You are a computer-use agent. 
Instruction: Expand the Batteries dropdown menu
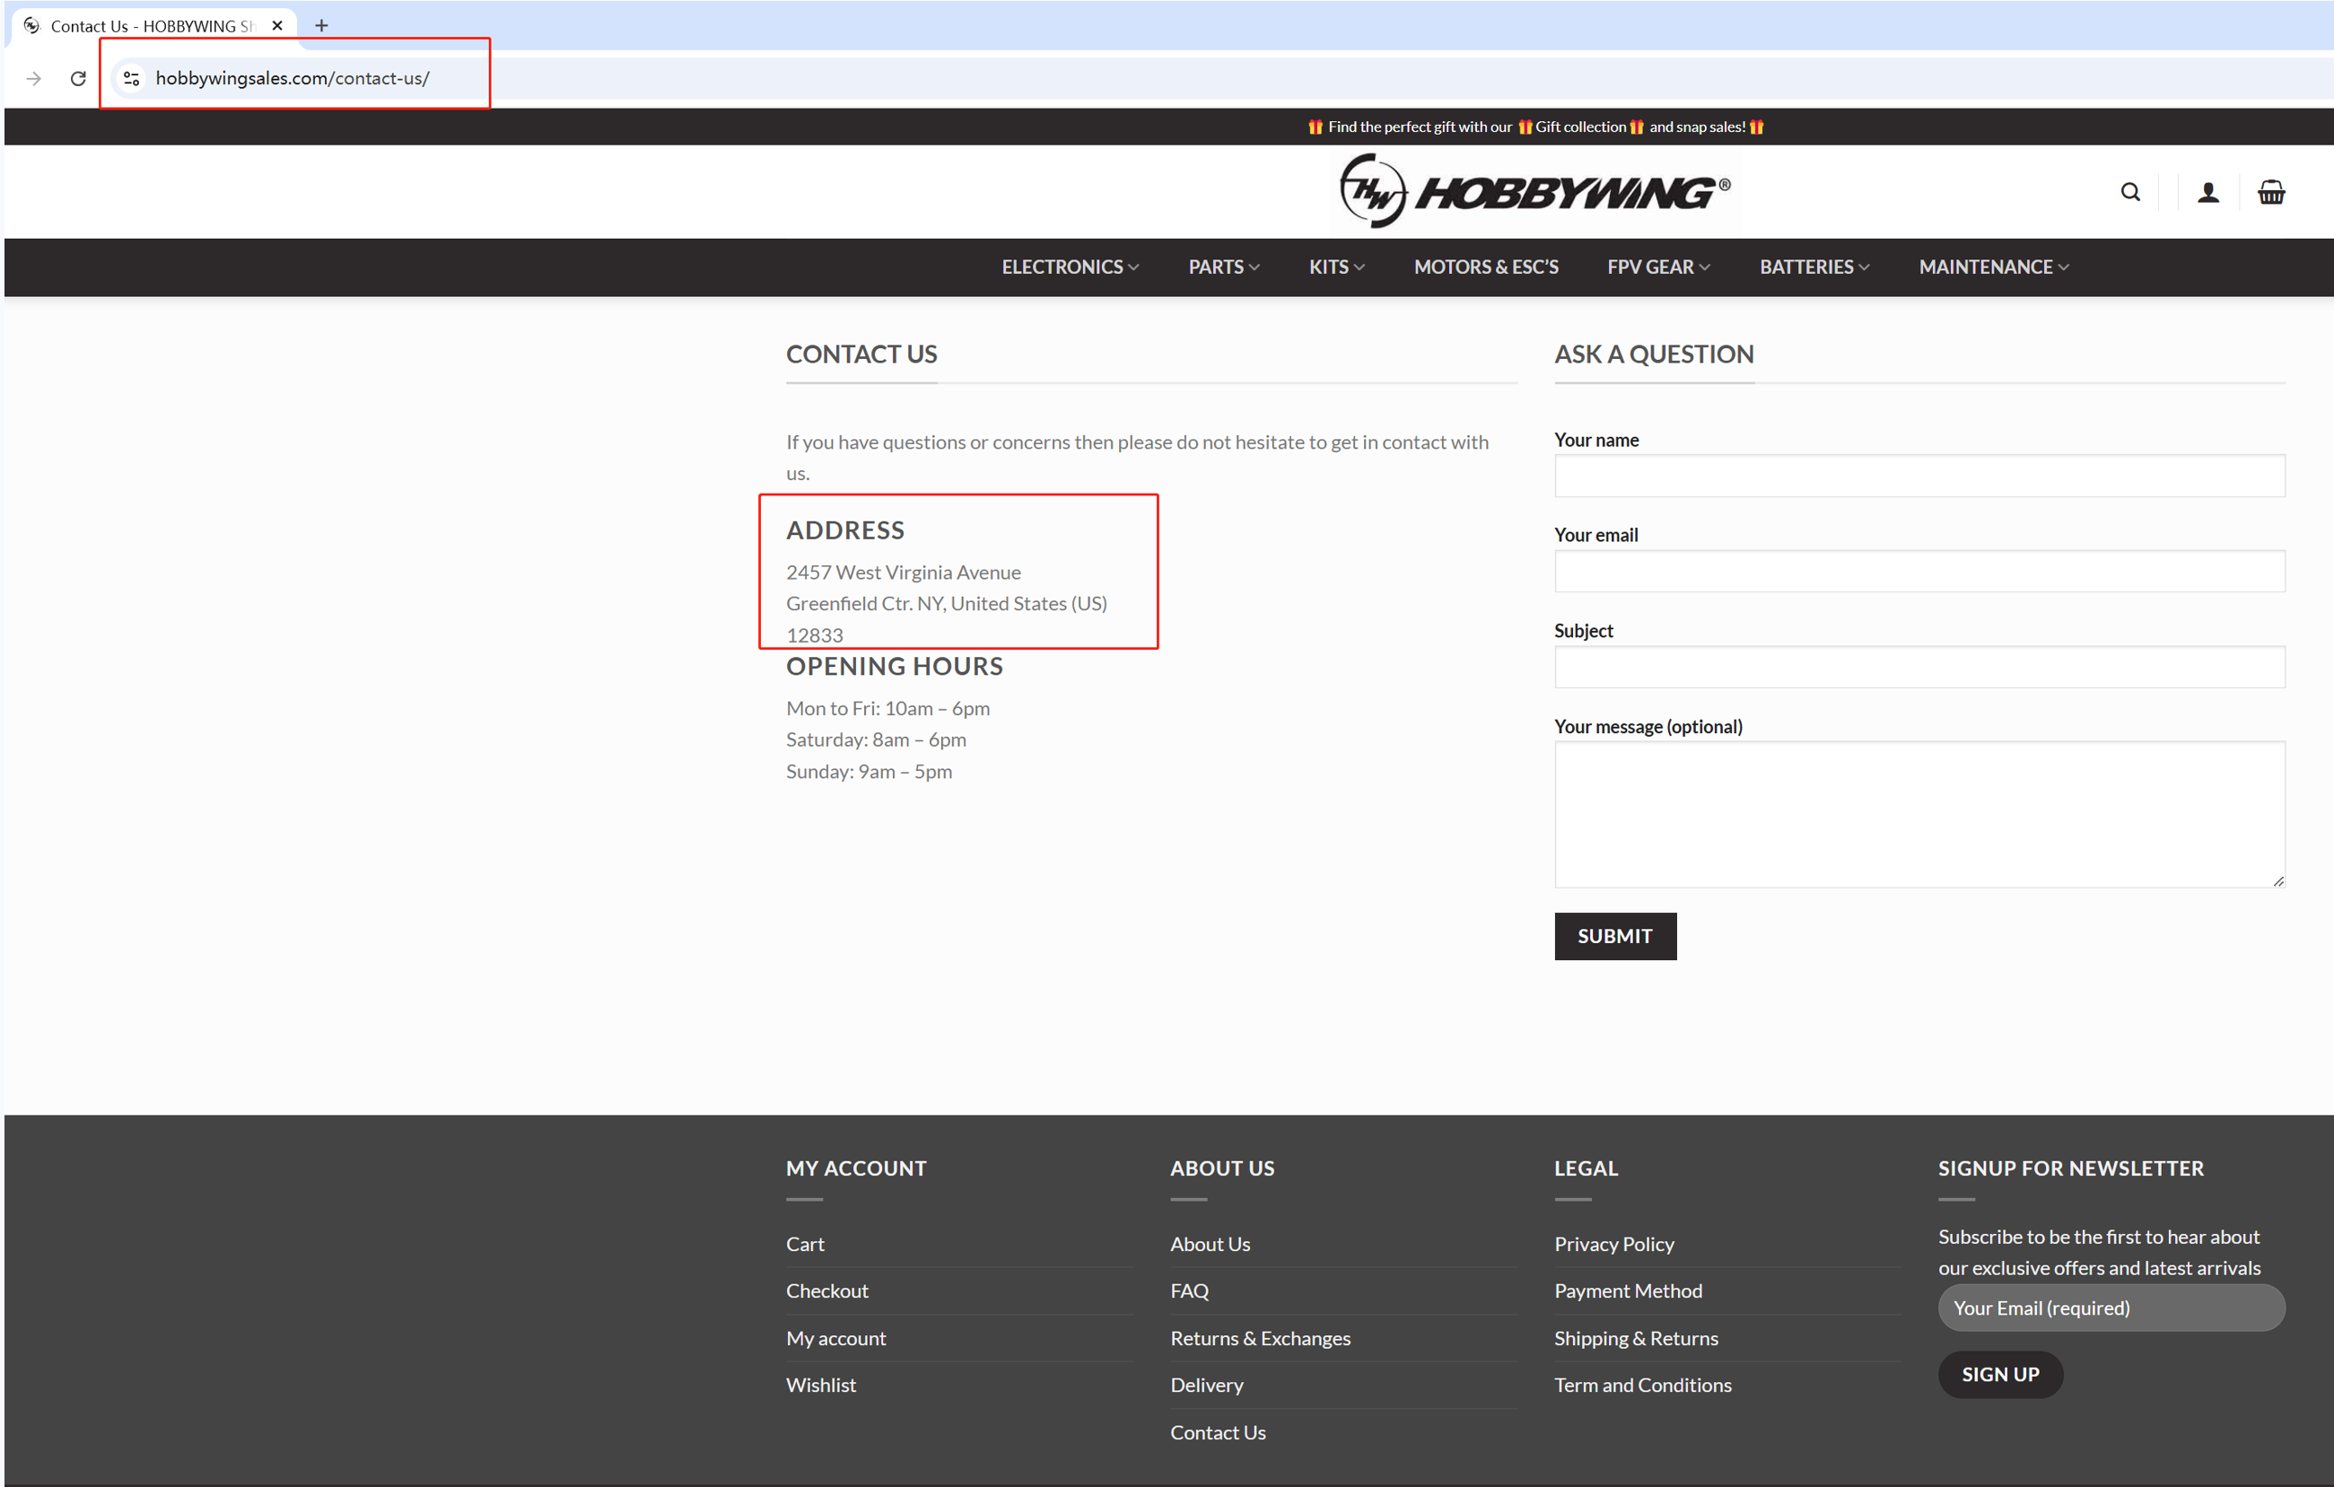(x=1814, y=267)
